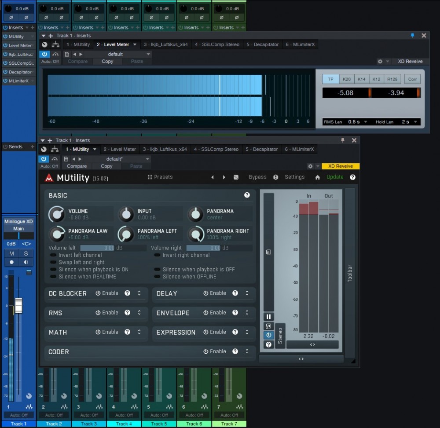Go to previous preset in MUtility toolbar
This screenshot has height=428, width=440.
click(73, 159)
